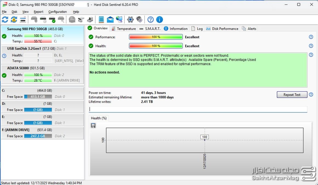The image size is (318, 185).
Task: Switch to the S.M.A.R.T. tab
Action: (150, 28)
